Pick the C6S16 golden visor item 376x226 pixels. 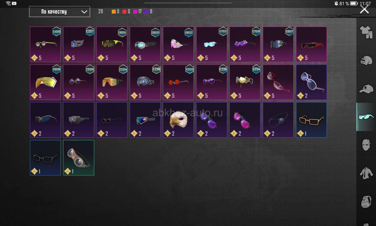click(x=45, y=82)
